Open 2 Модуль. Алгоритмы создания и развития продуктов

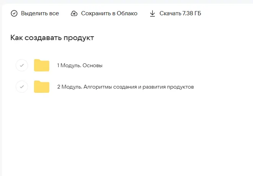125,87
